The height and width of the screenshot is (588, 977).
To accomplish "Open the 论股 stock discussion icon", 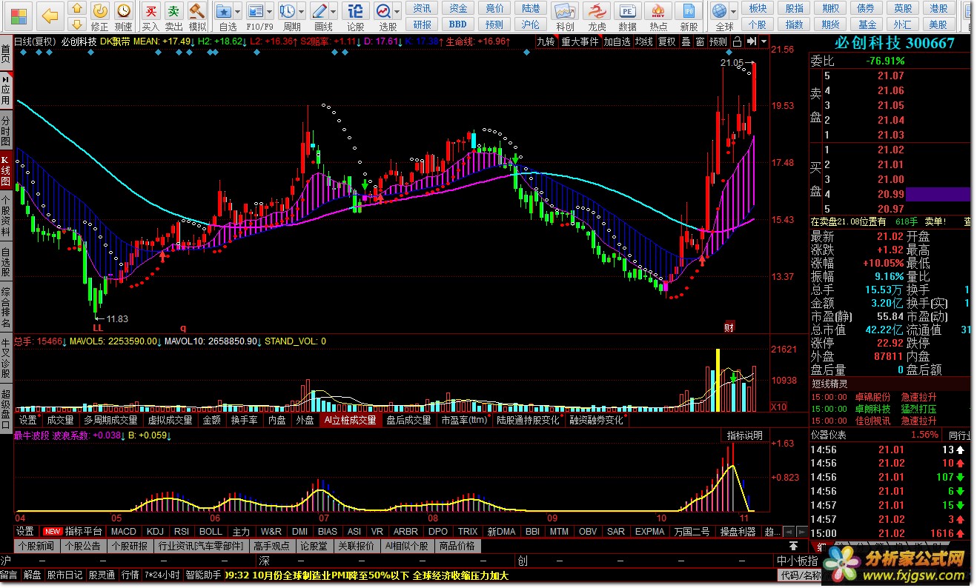I will (356, 16).
